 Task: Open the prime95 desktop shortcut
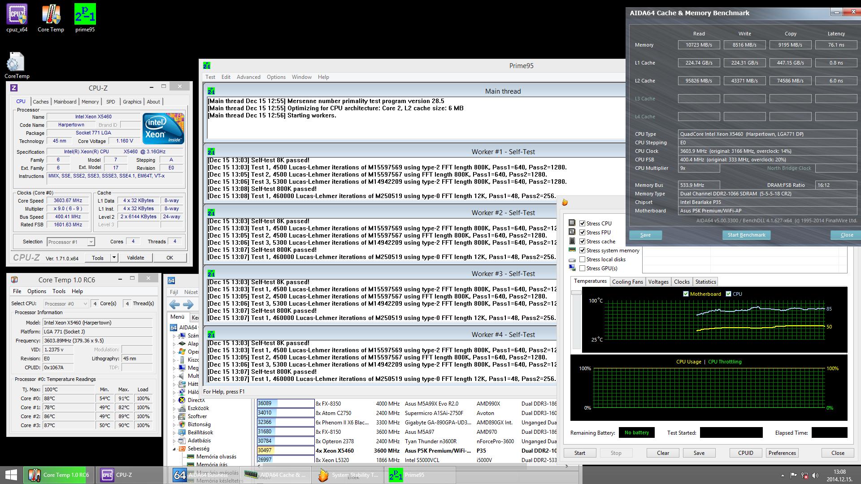pyautogui.click(x=85, y=18)
